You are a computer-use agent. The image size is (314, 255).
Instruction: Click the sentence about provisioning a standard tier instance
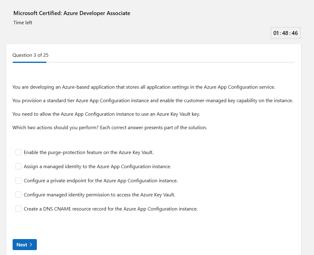tap(153, 101)
